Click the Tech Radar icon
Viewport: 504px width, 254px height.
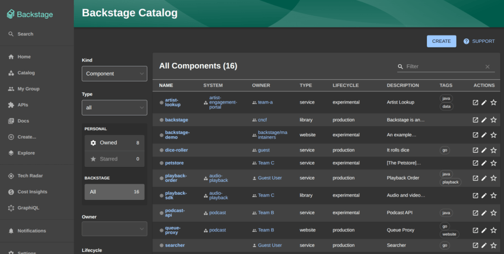[11, 176]
